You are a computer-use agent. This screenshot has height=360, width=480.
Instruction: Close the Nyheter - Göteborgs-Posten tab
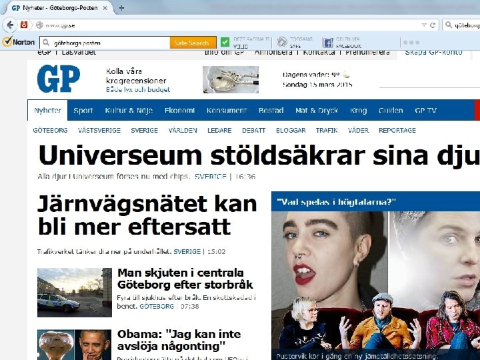(x=105, y=8)
